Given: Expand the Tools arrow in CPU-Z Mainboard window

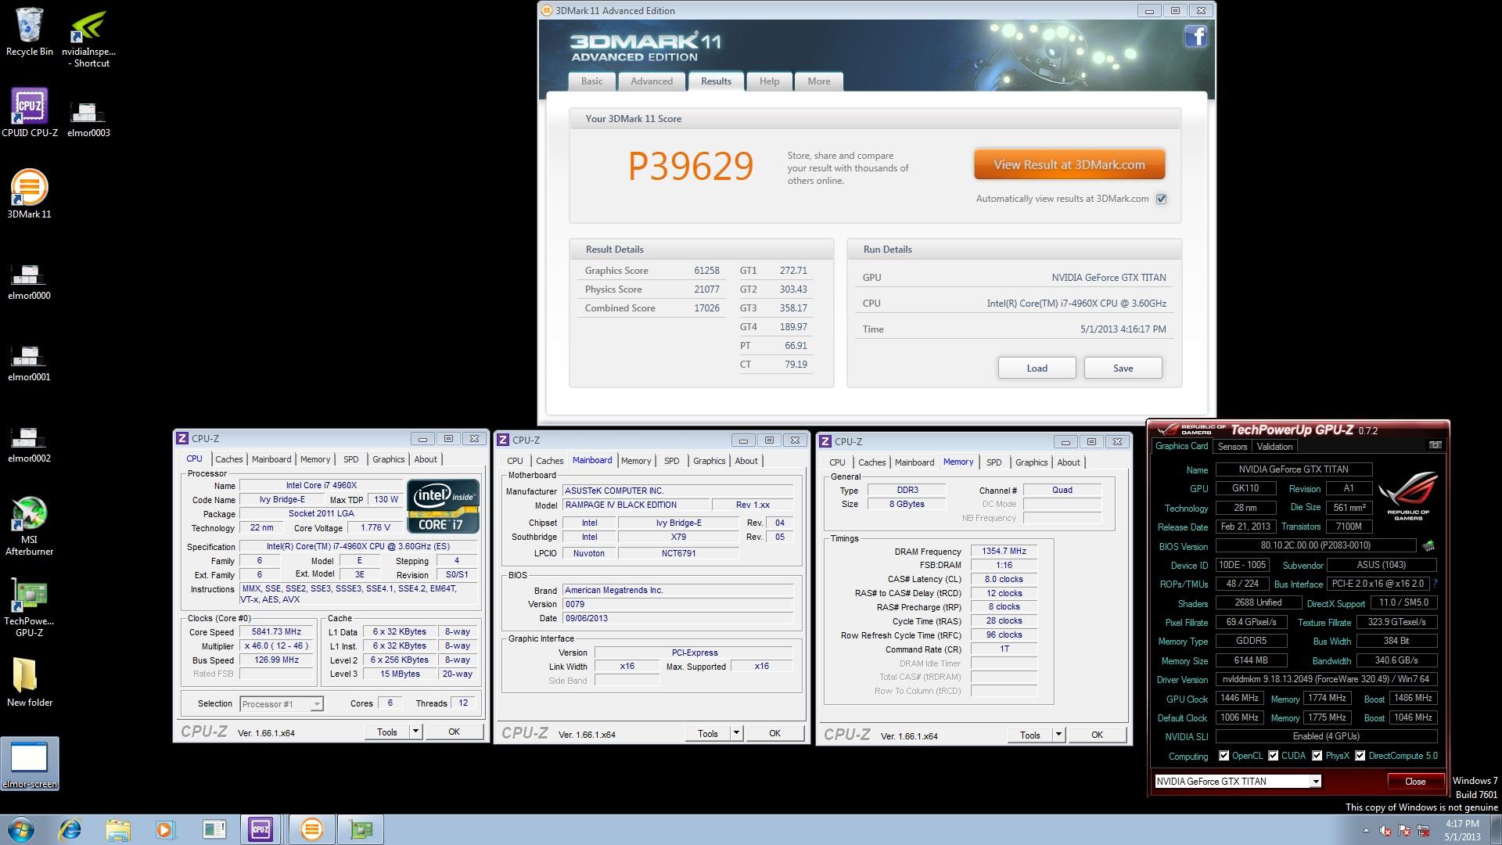Looking at the screenshot, I should [736, 733].
